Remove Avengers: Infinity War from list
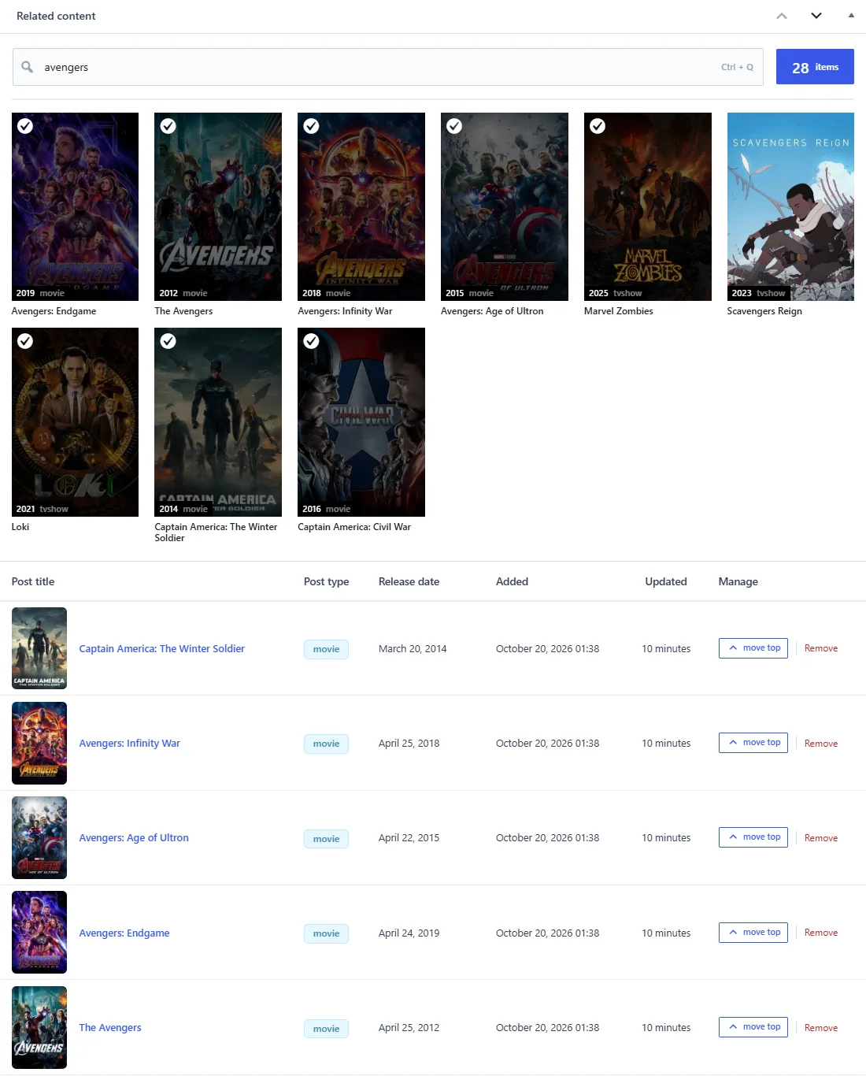 [821, 744]
